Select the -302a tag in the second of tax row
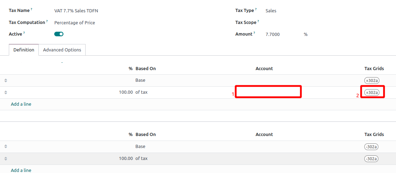This screenshot has height=173, width=396. point(372,159)
